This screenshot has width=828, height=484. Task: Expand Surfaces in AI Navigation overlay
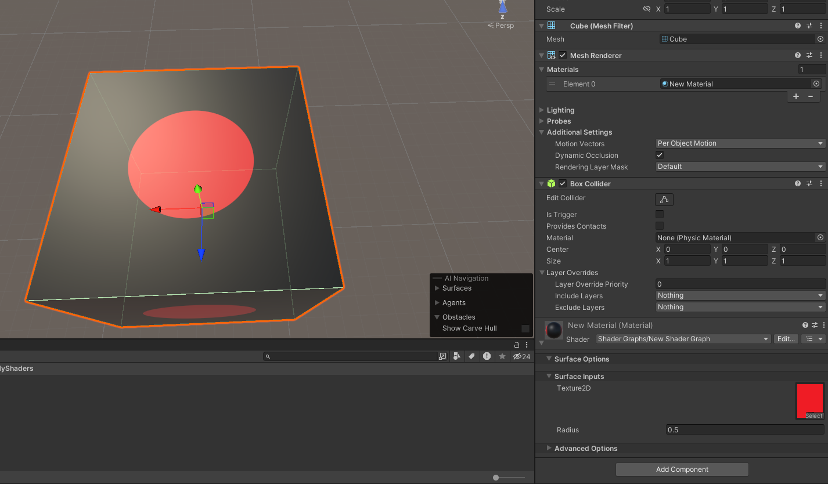pyautogui.click(x=437, y=288)
